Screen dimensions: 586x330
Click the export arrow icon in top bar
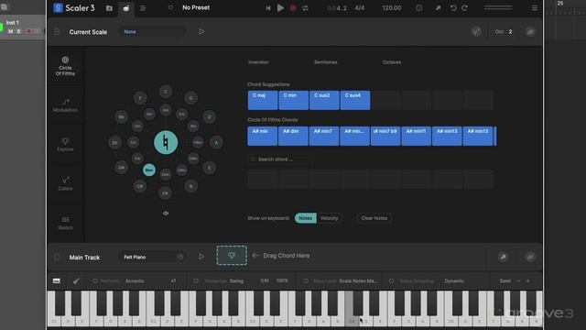click(x=438, y=8)
